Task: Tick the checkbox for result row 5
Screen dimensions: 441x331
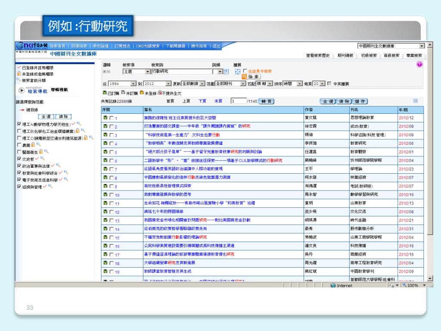Action: tap(112, 152)
